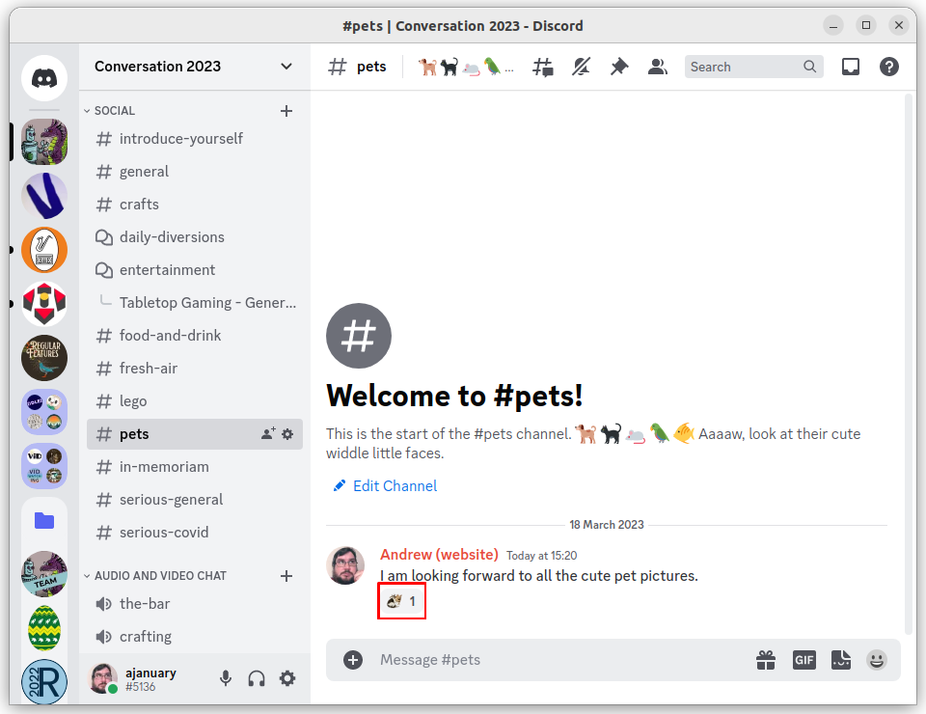Join crafting voice channel

[195, 637]
